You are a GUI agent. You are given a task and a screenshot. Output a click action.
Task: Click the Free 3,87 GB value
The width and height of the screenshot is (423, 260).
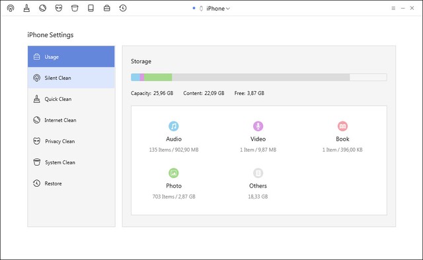[x=256, y=93]
